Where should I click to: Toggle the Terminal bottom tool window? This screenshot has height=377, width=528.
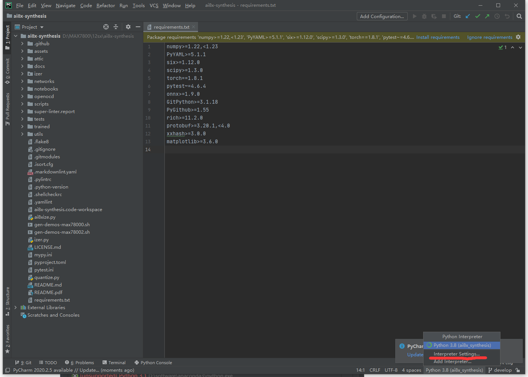tap(114, 363)
